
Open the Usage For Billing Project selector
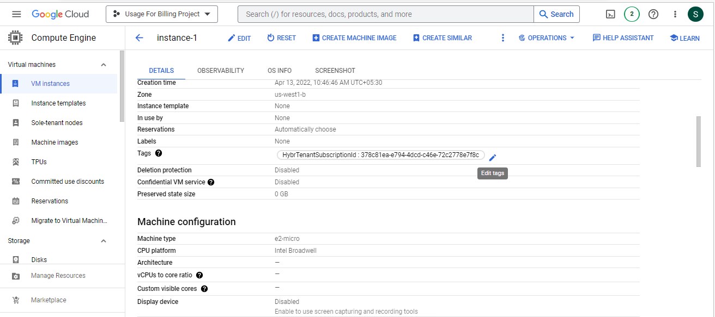[x=162, y=14]
